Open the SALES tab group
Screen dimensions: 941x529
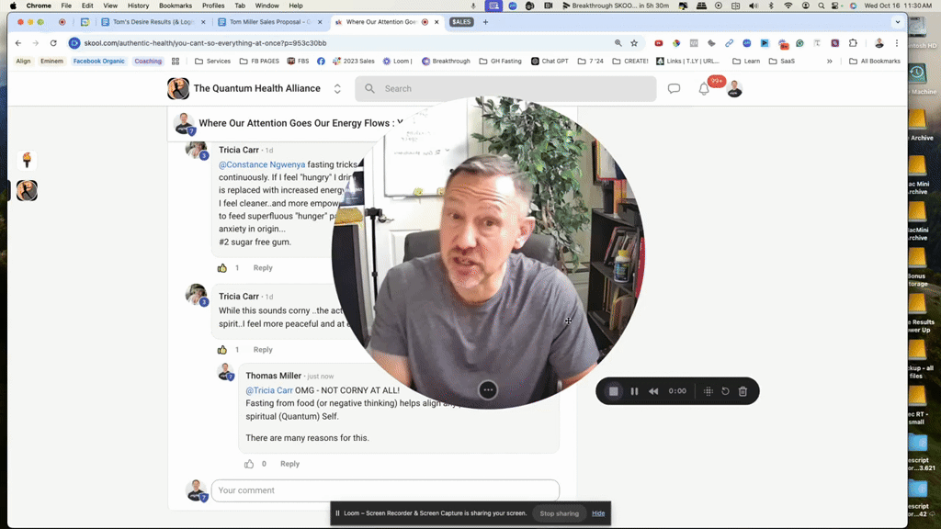pos(461,22)
